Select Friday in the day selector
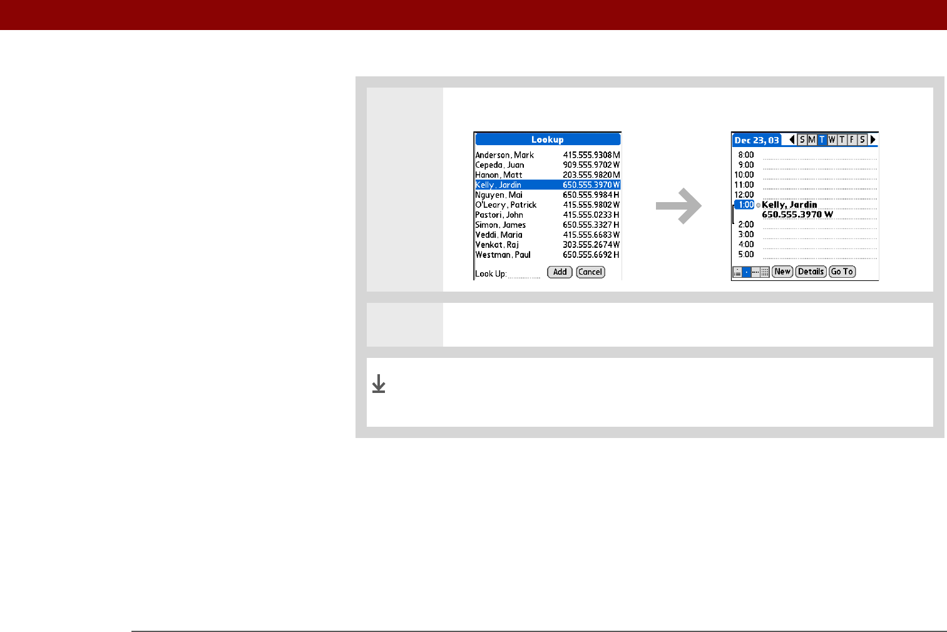 (x=852, y=140)
